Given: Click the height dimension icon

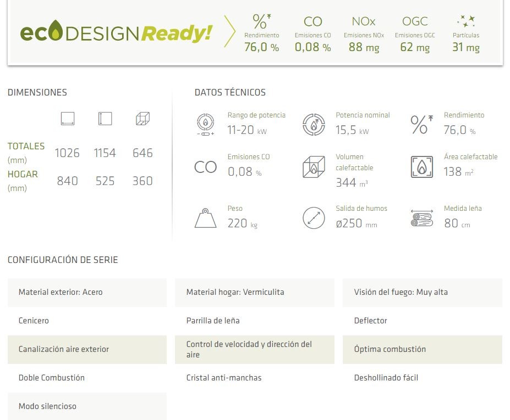Looking at the screenshot, I should point(105,119).
